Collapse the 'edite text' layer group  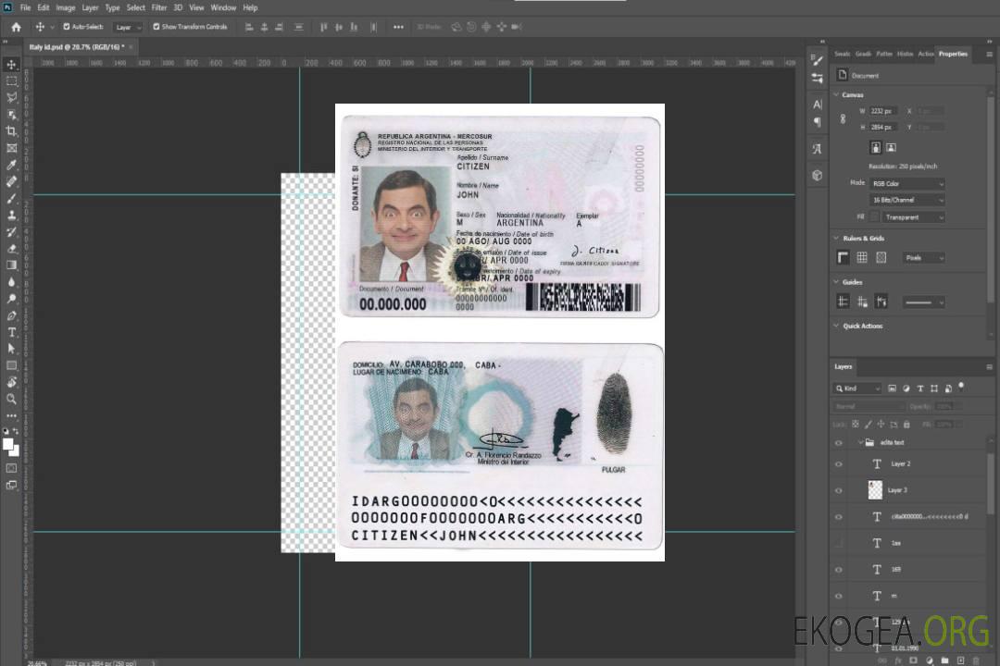(x=859, y=442)
